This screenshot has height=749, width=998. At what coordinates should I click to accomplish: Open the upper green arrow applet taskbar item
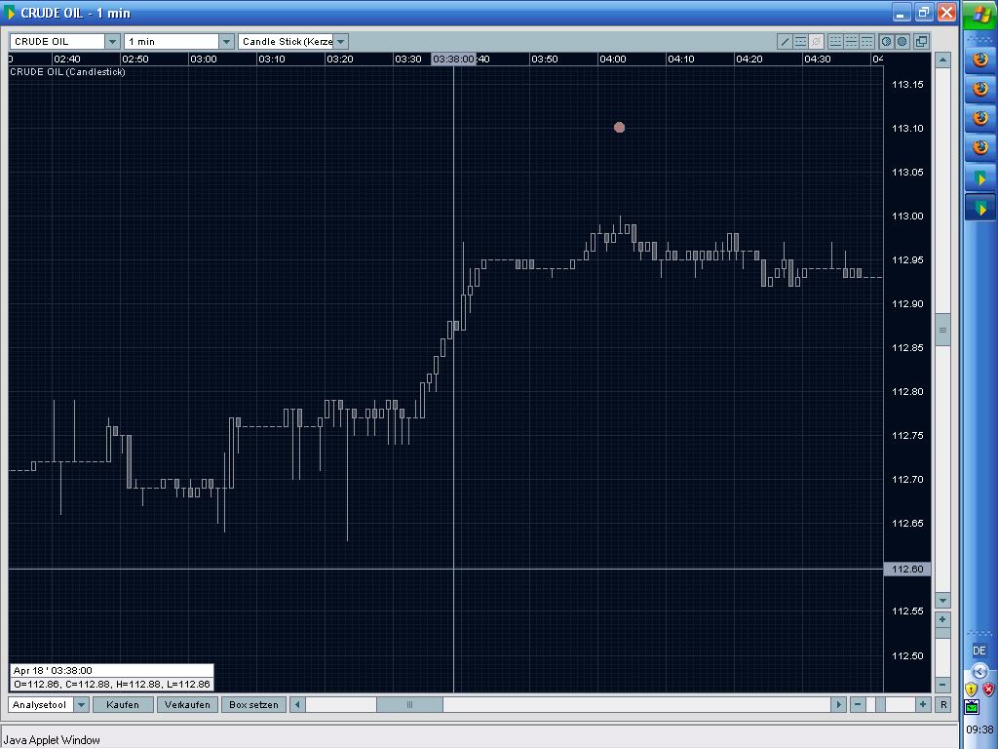[980, 177]
